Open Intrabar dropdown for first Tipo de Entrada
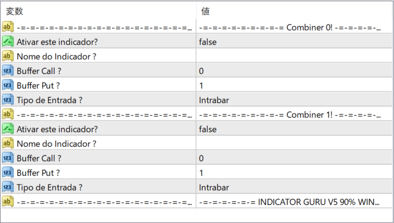 pyautogui.click(x=294, y=100)
